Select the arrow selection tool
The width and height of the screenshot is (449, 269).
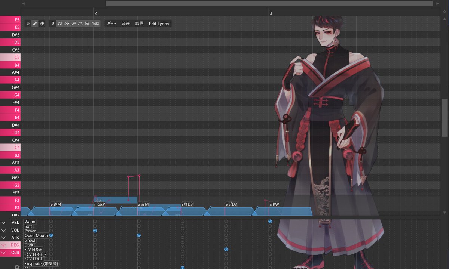pos(28,24)
